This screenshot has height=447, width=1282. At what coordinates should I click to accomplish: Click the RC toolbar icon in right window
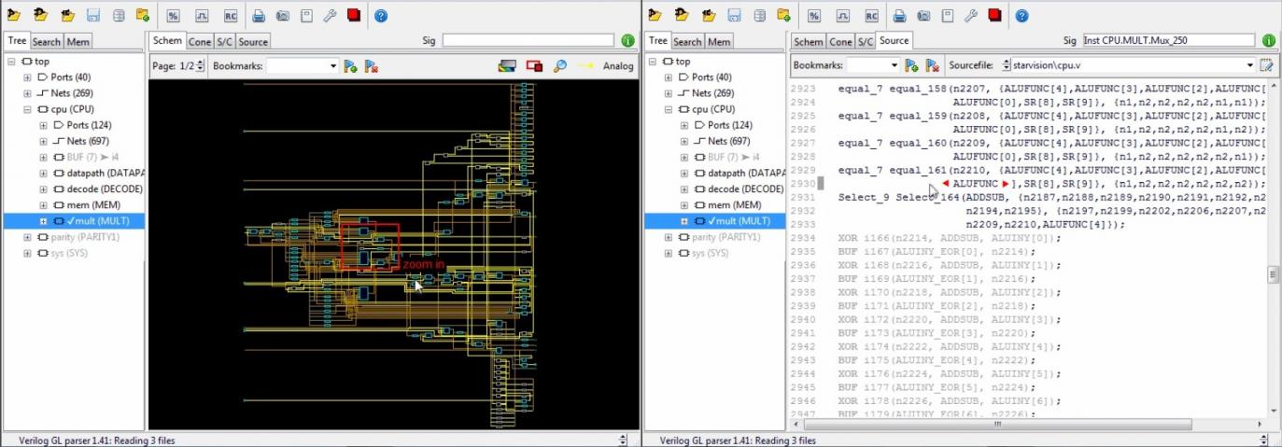pos(870,15)
